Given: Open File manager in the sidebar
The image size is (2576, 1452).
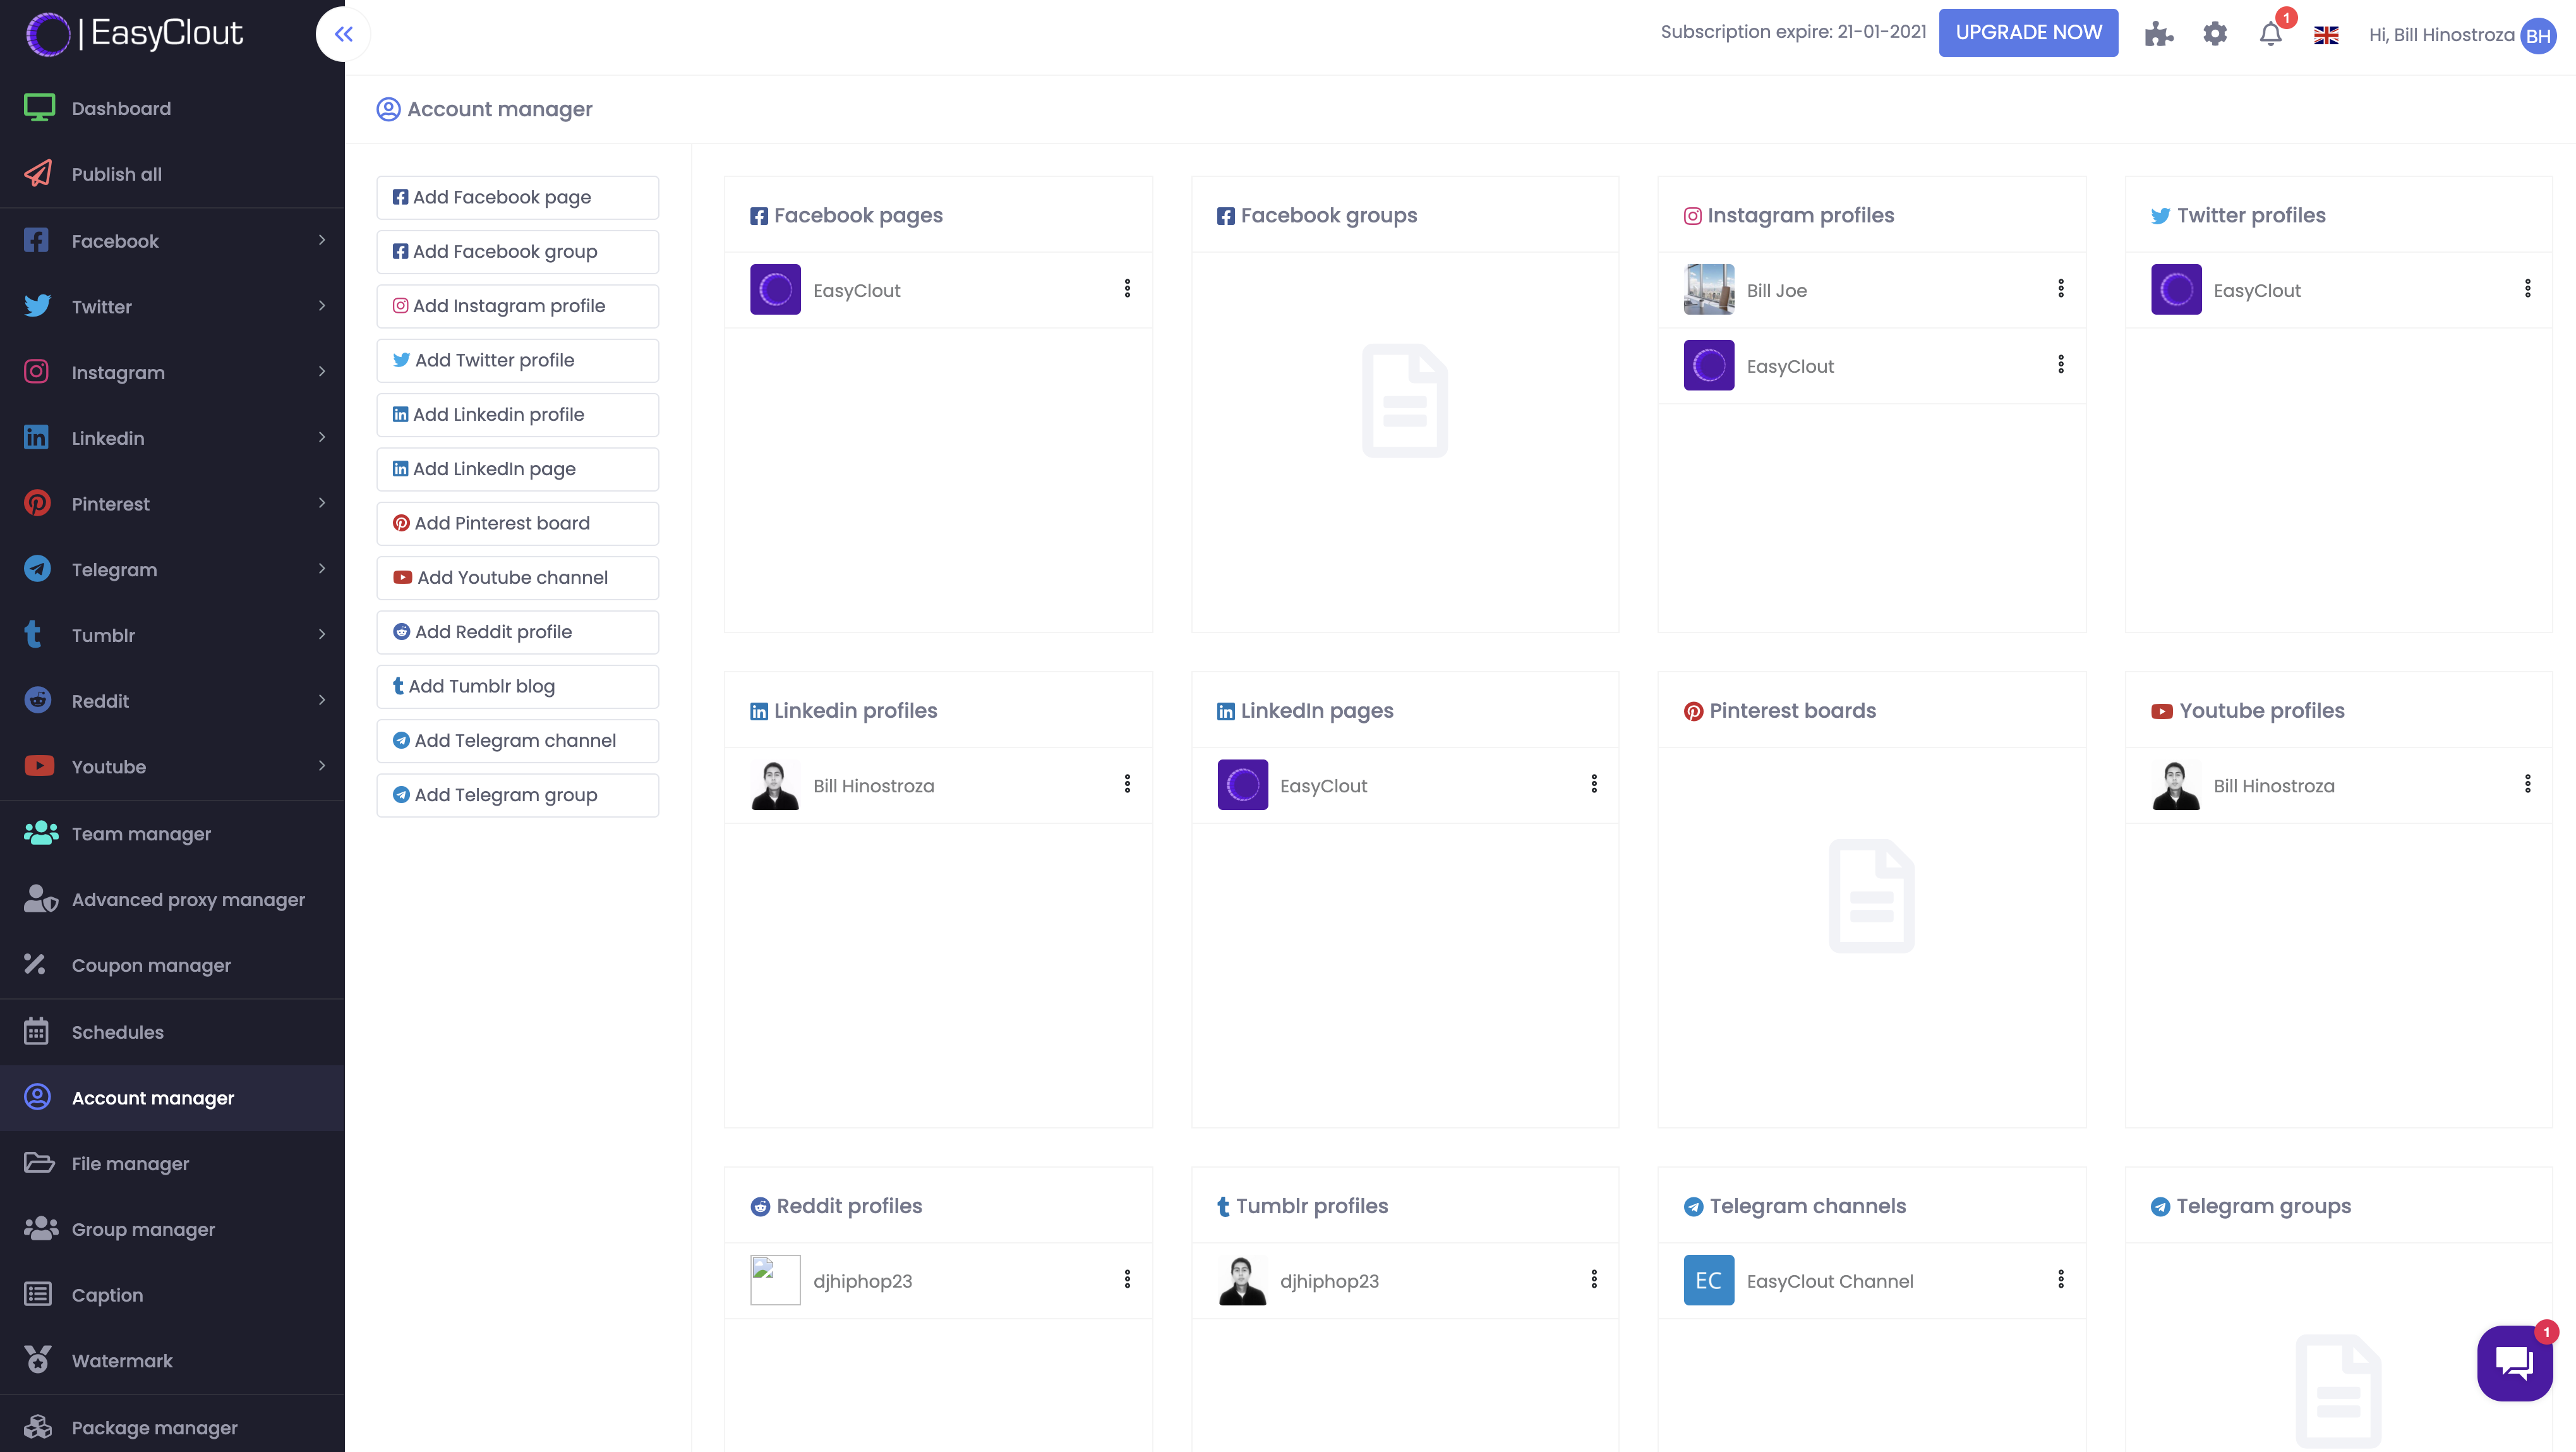Looking at the screenshot, I should pyautogui.click(x=172, y=1163).
